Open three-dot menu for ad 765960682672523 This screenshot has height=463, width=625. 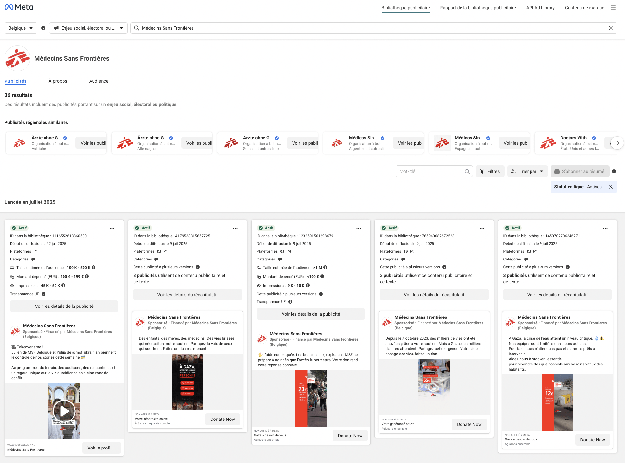click(482, 228)
